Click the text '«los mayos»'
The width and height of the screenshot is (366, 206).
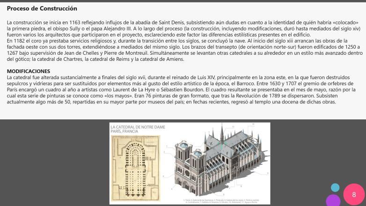click(118, 96)
